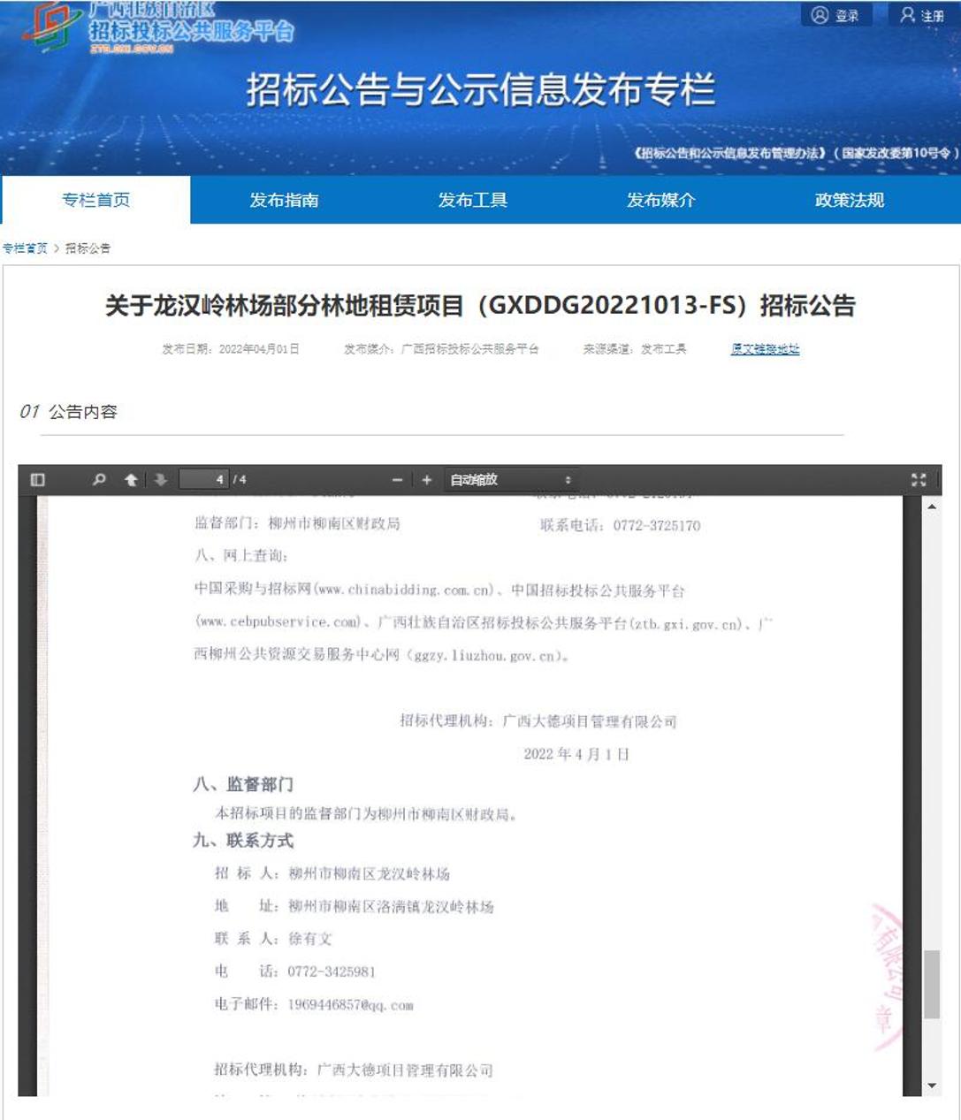Click the 登录 login button
This screenshot has width=961, height=1120.
tap(836, 15)
